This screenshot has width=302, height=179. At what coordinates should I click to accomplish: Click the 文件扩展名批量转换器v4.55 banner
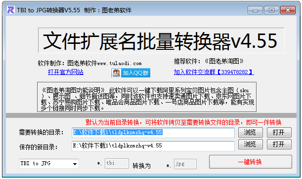pos(161,40)
